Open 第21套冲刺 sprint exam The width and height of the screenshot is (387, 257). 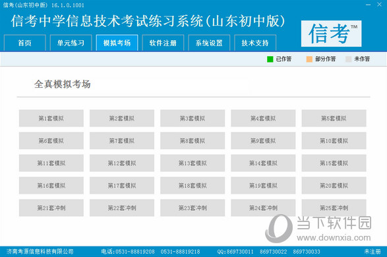(x=51, y=208)
